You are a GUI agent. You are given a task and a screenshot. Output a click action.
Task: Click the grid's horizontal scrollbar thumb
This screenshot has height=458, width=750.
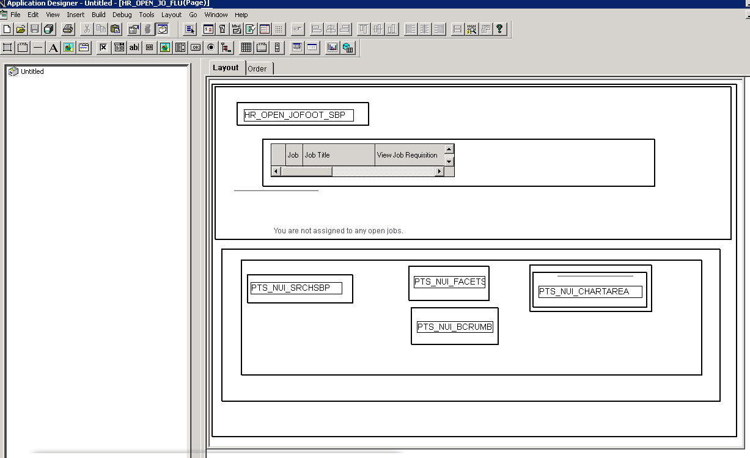coord(306,172)
